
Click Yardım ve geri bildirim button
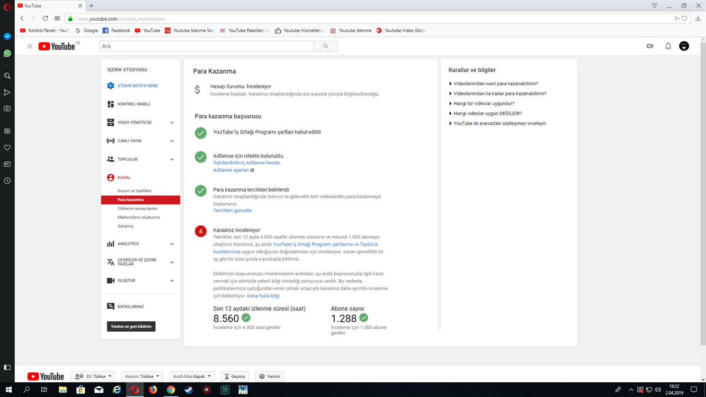click(131, 326)
